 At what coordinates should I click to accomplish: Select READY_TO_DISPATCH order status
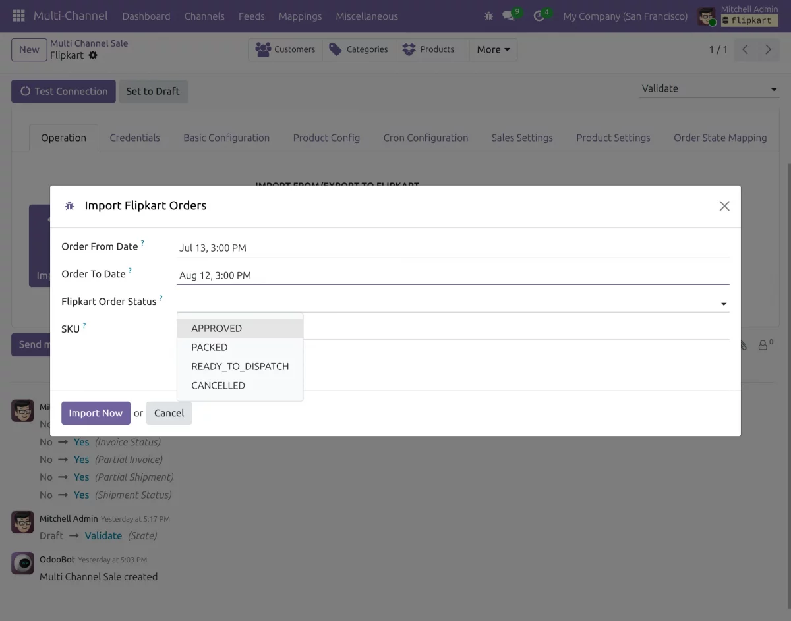(240, 366)
